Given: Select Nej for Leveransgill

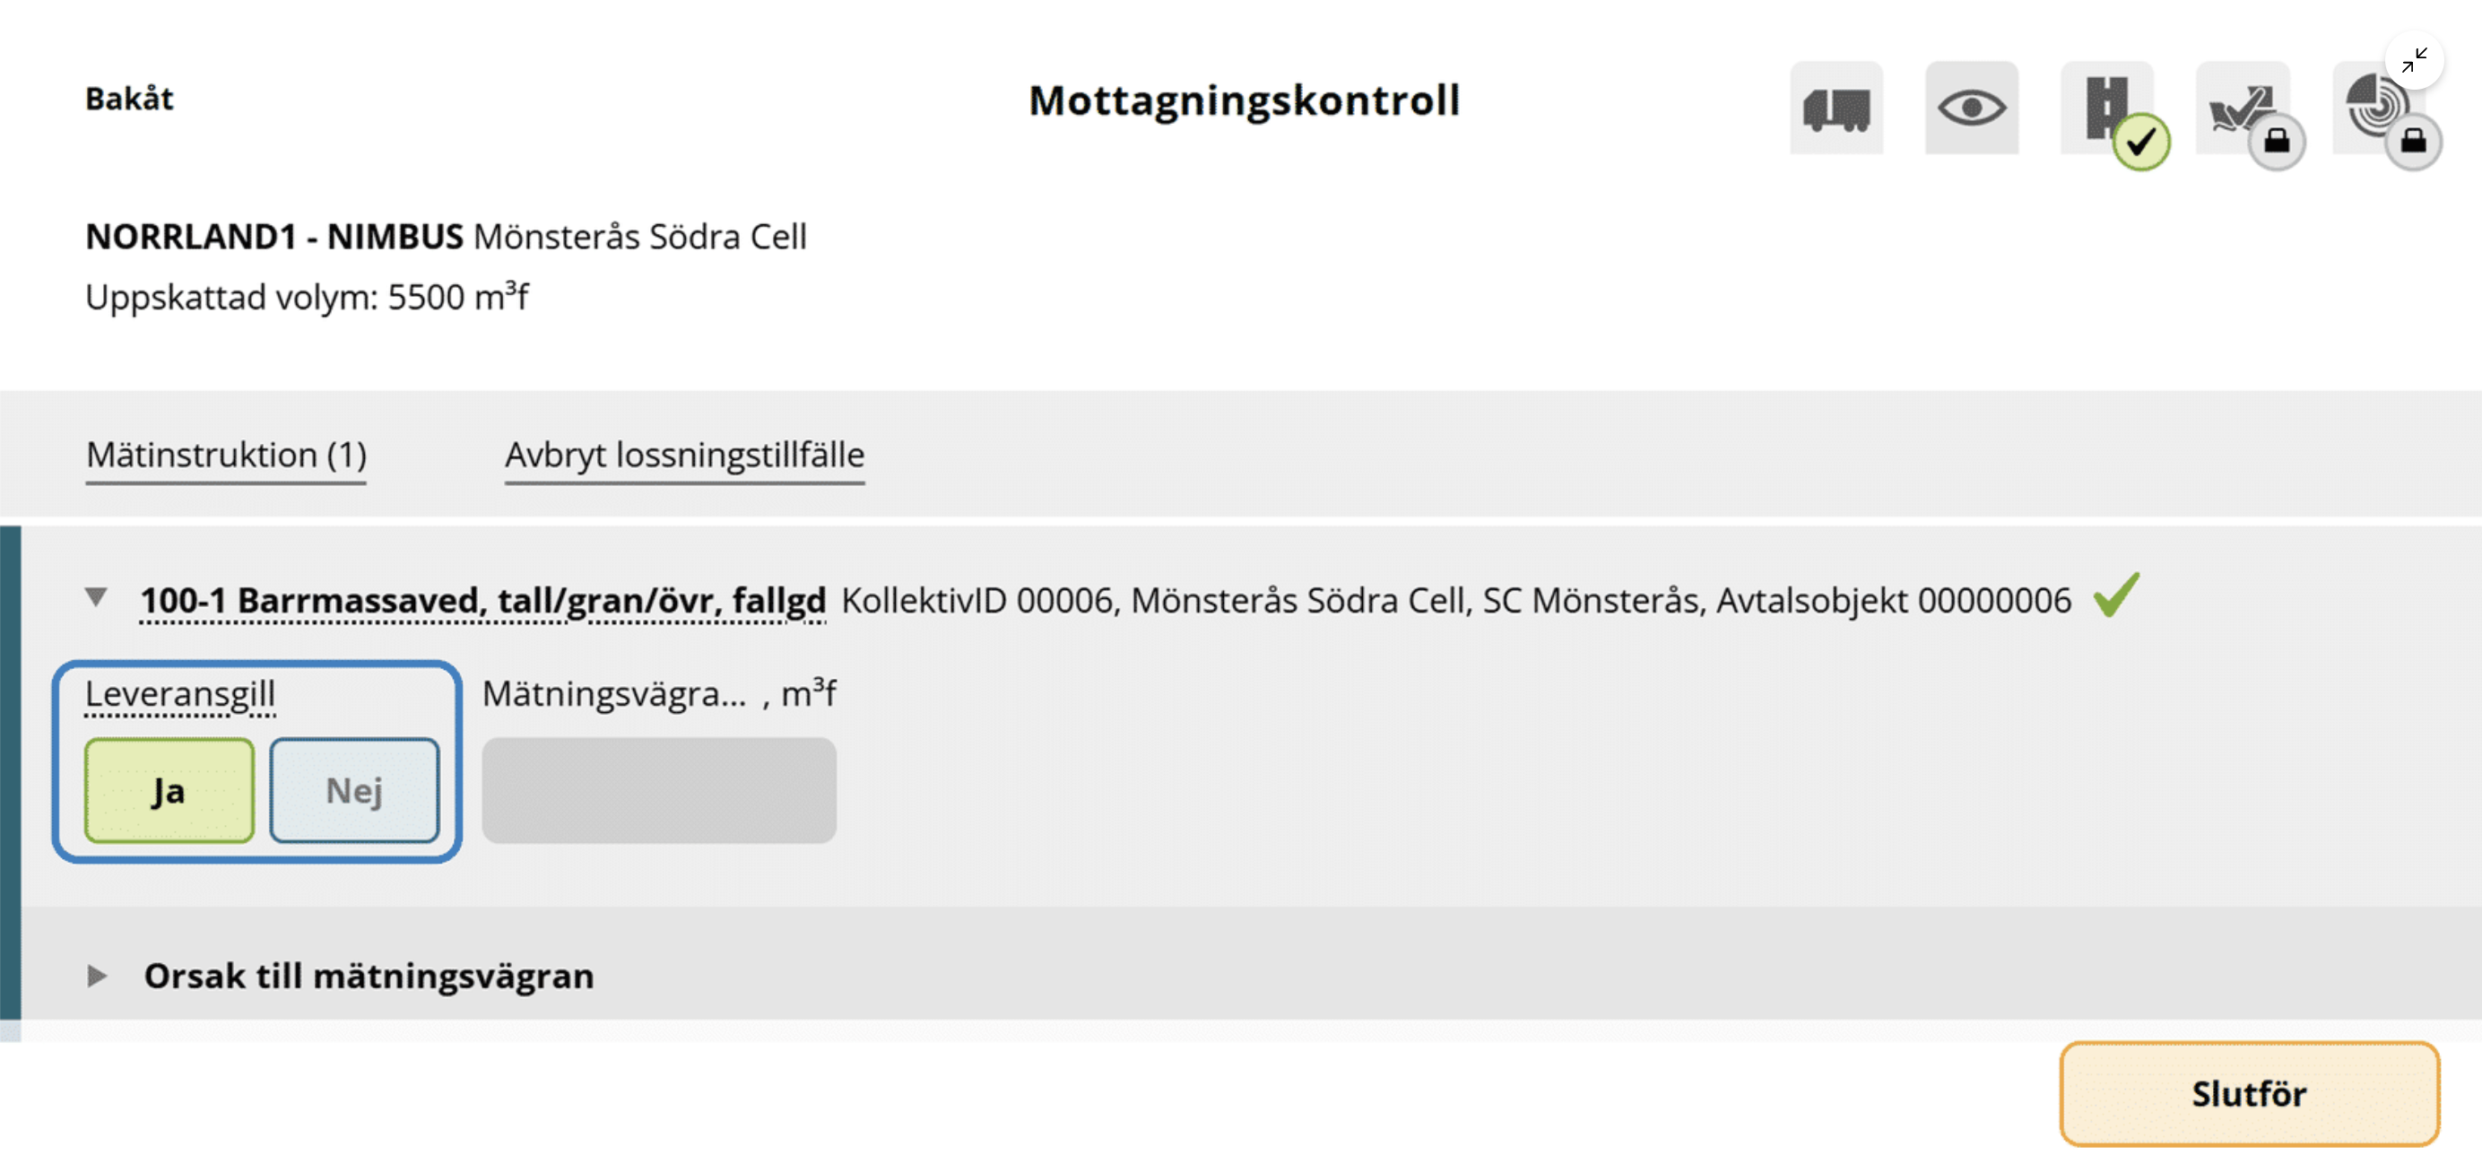Looking at the screenshot, I should pyautogui.click(x=354, y=790).
